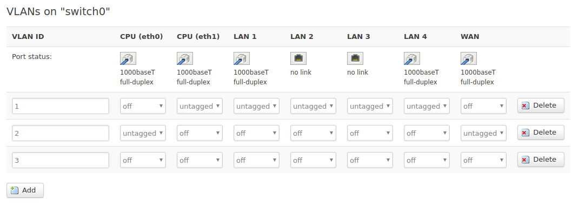Delete the VLAN 2 row
This screenshot has height=205, width=572.
[541, 133]
